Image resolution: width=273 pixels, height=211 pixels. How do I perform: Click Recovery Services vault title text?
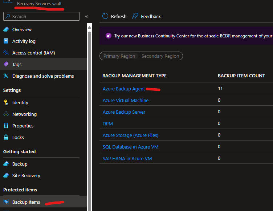point(39,4)
